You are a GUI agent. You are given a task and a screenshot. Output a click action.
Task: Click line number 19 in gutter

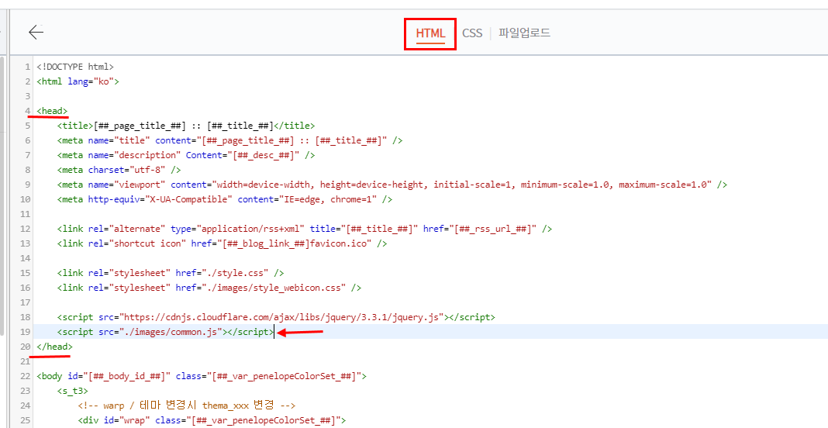click(25, 332)
